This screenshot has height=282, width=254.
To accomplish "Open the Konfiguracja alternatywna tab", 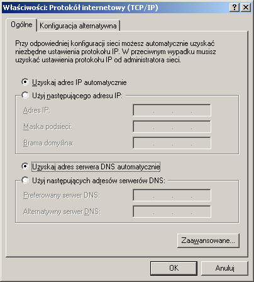I will pyautogui.click(x=78, y=26).
